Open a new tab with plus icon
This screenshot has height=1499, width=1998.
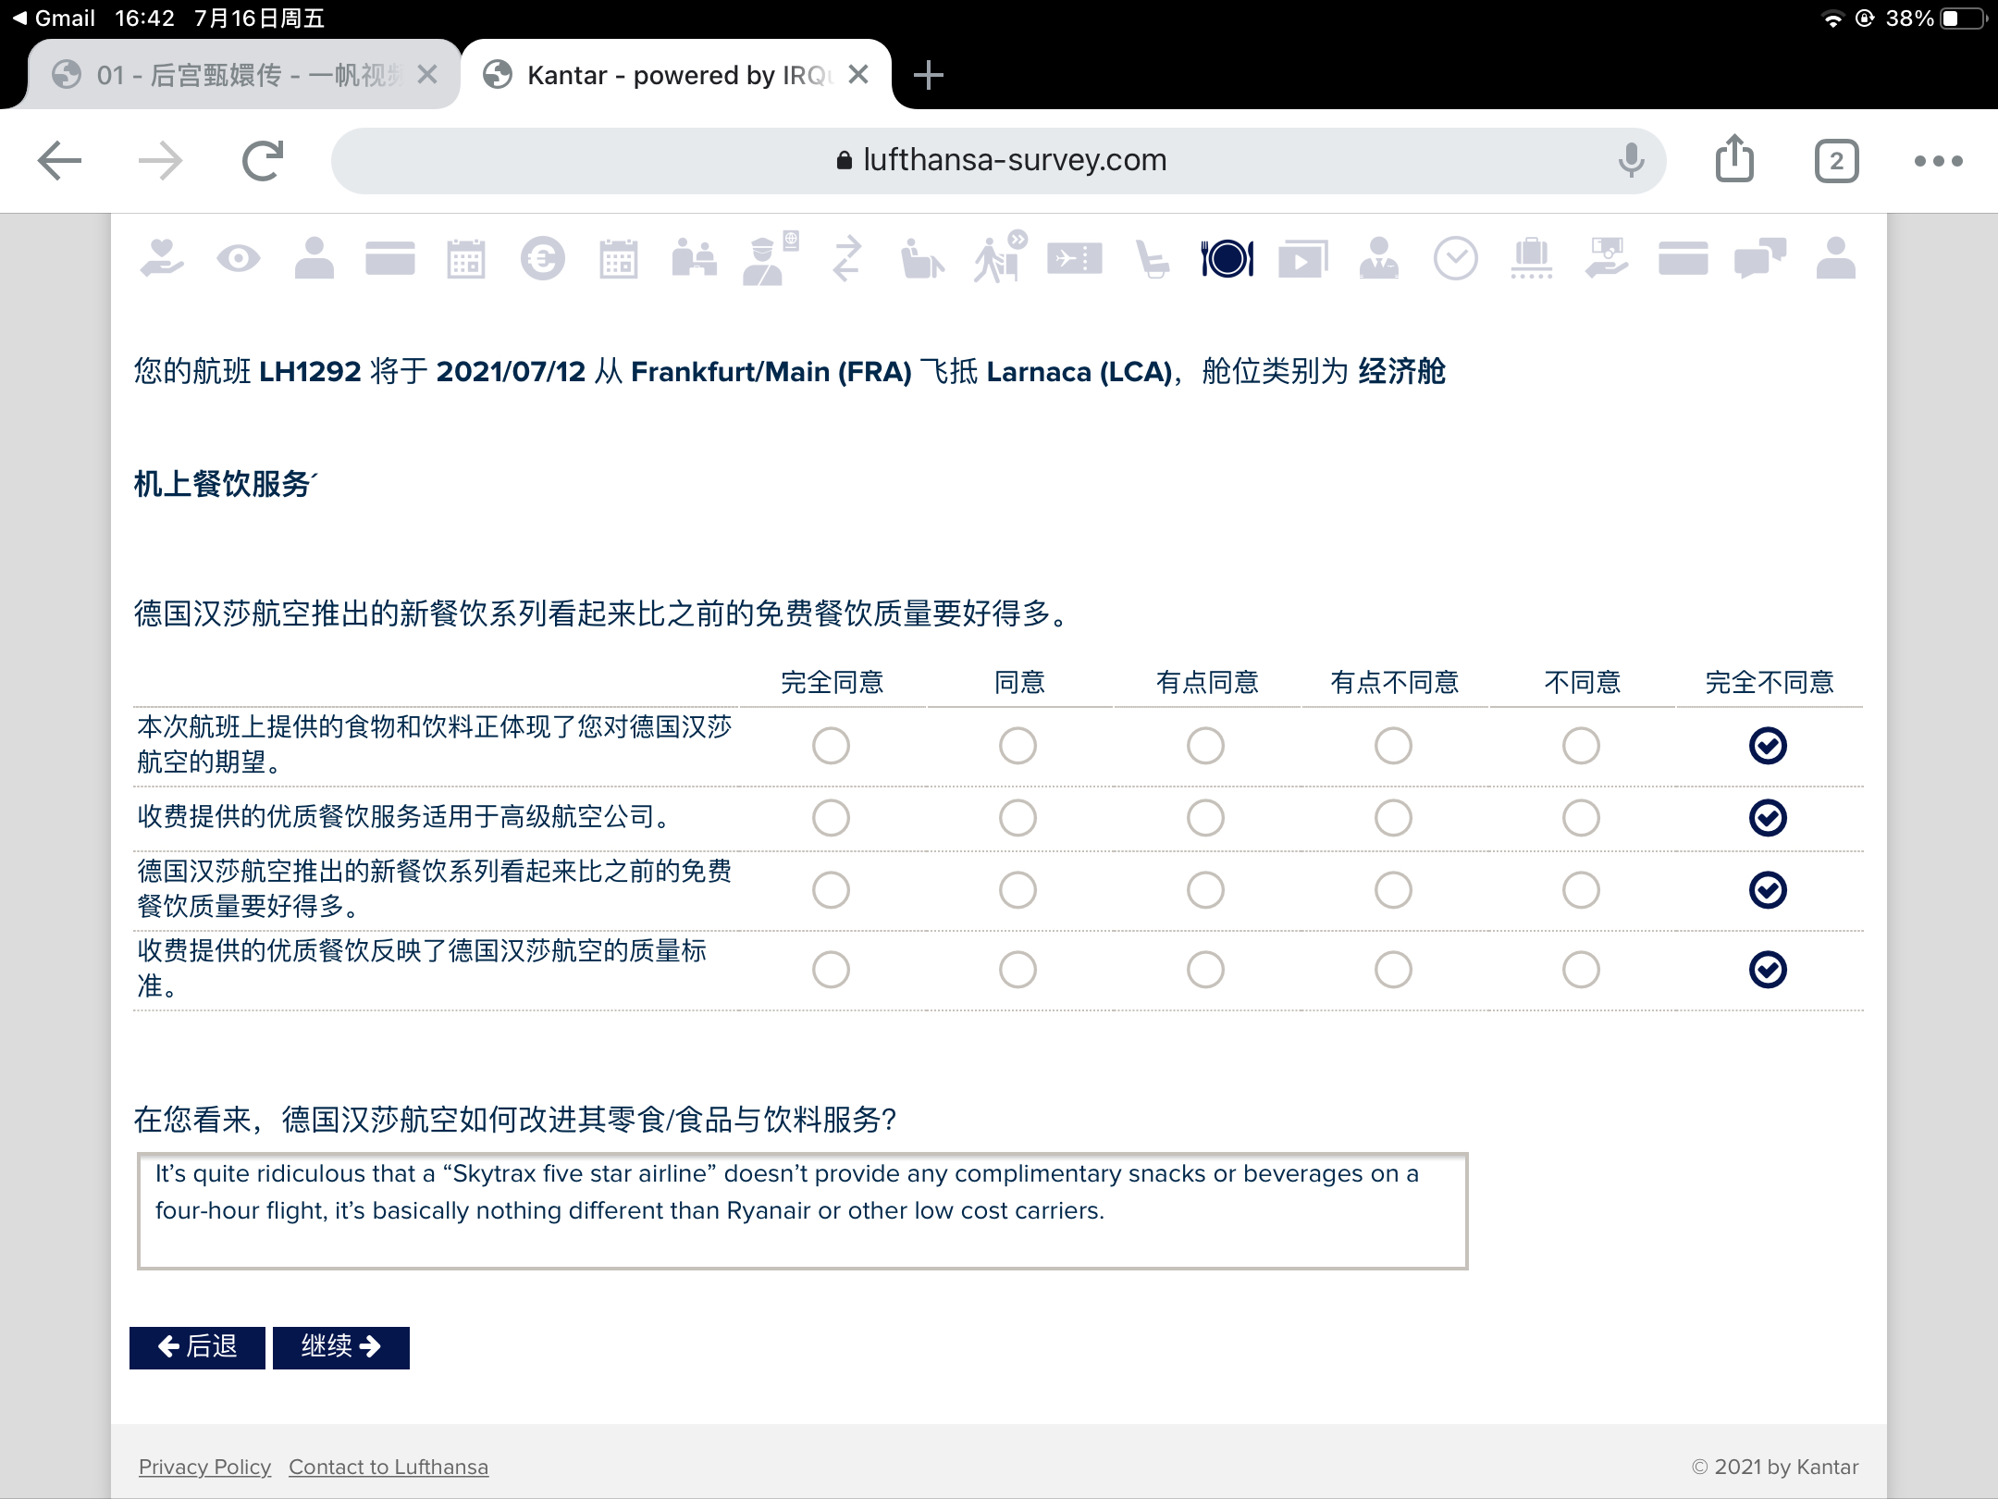tap(928, 75)
